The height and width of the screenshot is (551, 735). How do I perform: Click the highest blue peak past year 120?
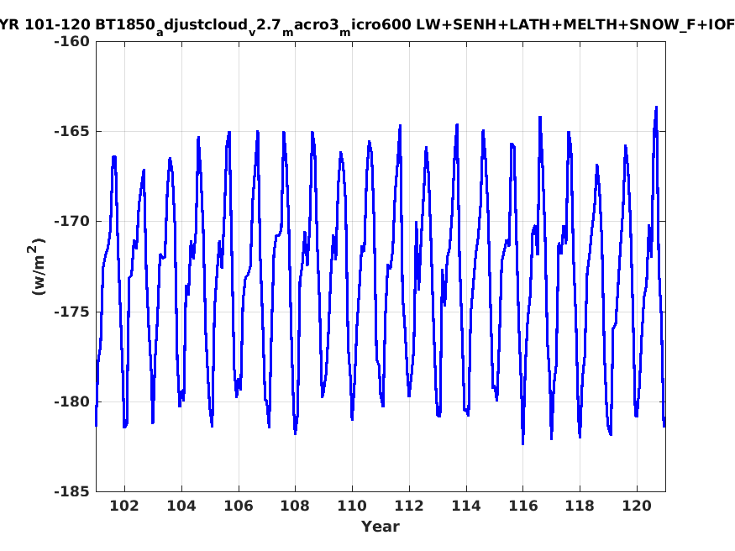[656, 108]
